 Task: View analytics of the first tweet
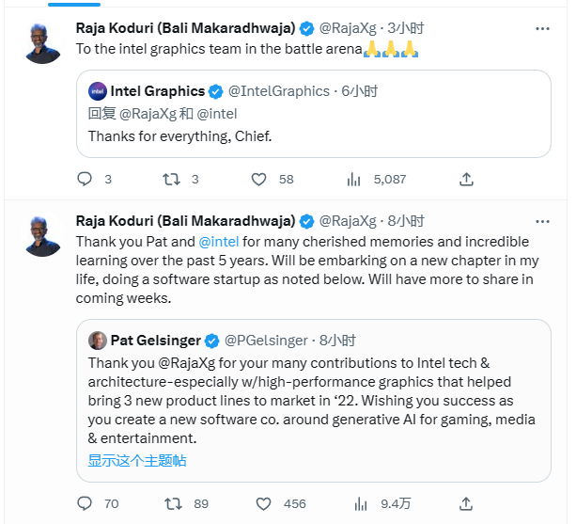point(355,179)
